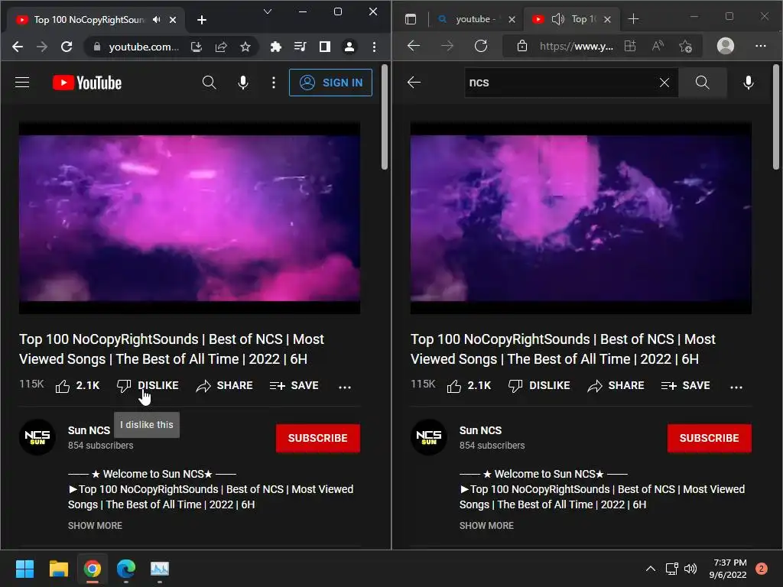Click Edge address bar URL
This screenshot has height=587, width=783.
576,47
